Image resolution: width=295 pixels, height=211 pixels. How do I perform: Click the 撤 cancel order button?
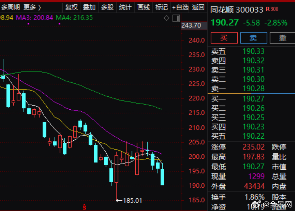[x=282, y=38]
